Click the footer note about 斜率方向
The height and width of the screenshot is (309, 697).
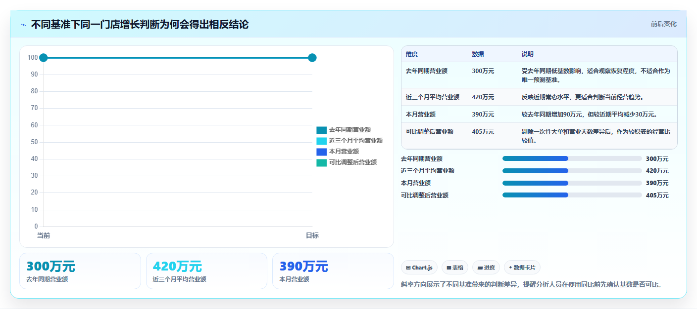pos(531,285)
